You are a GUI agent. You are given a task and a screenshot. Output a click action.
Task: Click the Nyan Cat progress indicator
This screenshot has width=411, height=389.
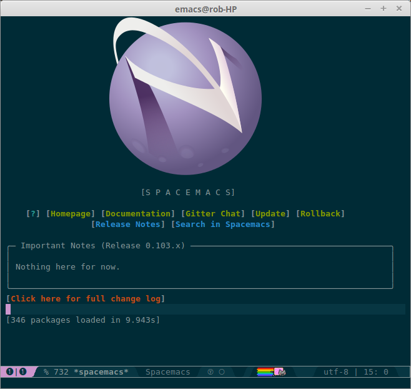click(x=271, y=371)
